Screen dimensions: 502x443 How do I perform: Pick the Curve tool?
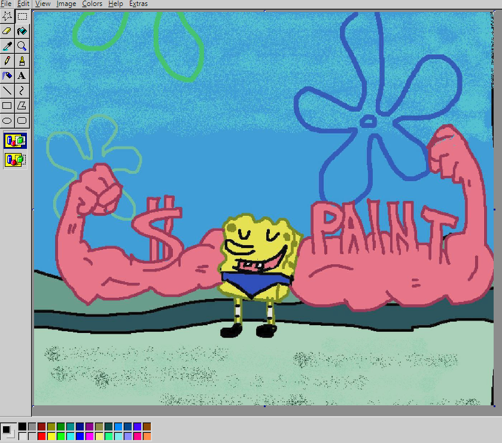[22, 90]
